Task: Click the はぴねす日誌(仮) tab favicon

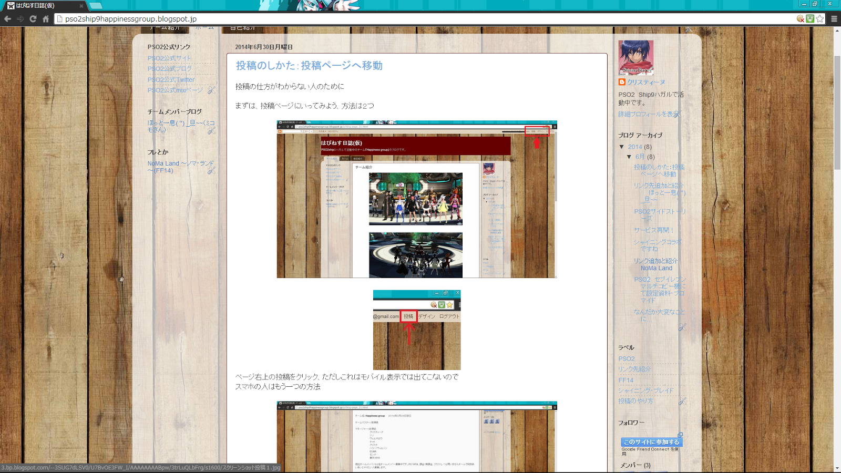Action: pyautogui.click(x=11, y=6)
